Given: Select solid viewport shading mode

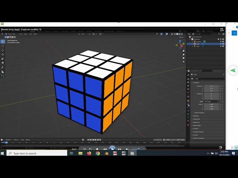Looking at the screenshot, I should (177, 34).
